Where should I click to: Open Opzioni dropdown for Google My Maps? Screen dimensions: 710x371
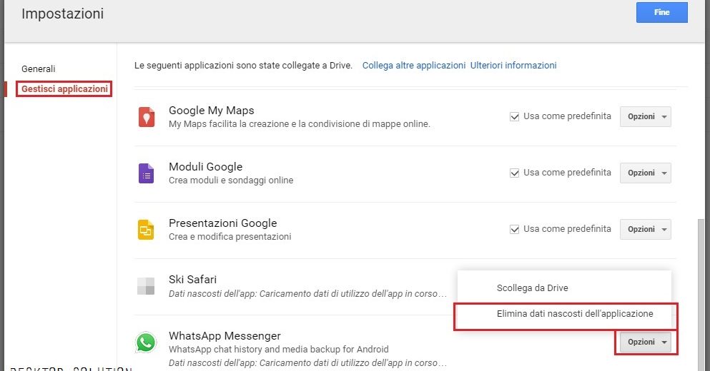645,116
